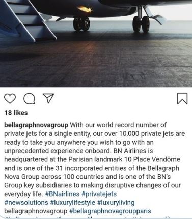Tap the jet's rear landing gear wheels
Viewport: 192px width, 219px height.
(141, 24)
